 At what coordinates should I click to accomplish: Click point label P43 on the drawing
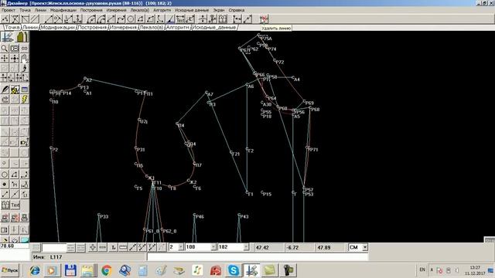coord(244,216)
